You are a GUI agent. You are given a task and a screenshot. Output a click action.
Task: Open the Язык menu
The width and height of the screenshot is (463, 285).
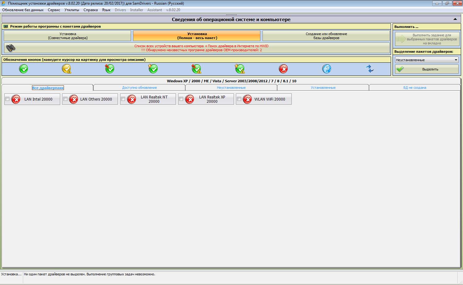(106, 10)
